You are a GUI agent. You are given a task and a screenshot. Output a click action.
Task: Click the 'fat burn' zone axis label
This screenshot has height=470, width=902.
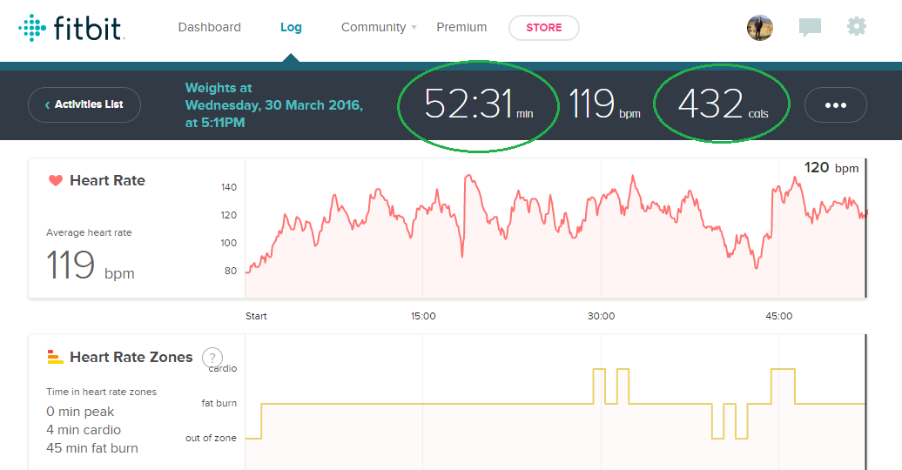(219, 403)
